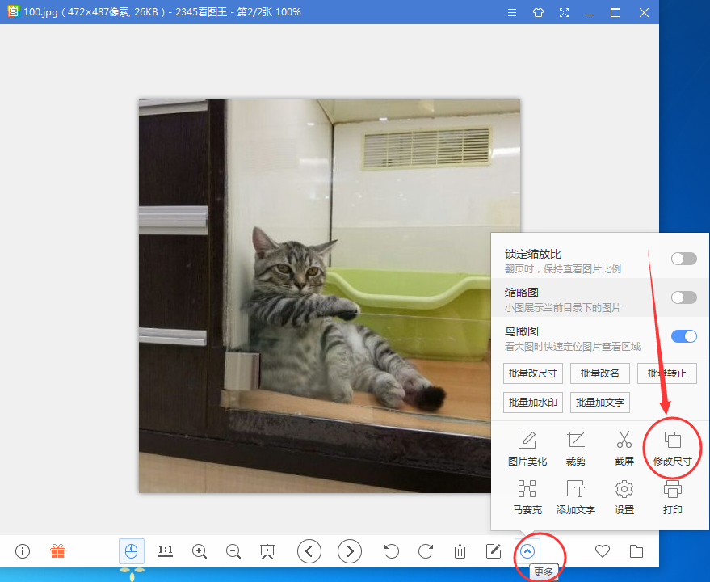Add the image to favorites with heart icon
Viewport: 710px width, 582px height.
point(602,551)
